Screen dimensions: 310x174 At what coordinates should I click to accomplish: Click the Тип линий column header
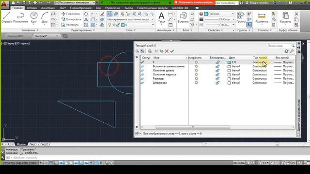click(x=260, y=58)
